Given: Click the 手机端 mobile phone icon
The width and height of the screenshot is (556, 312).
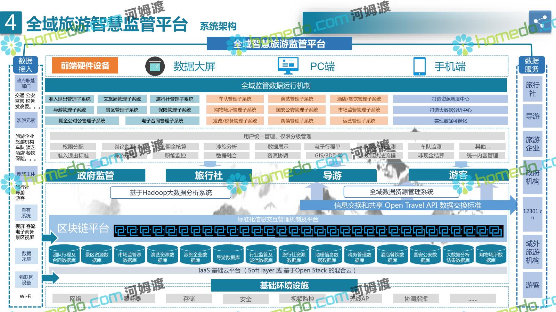Looking at the screenshot, I should [419, 66].
